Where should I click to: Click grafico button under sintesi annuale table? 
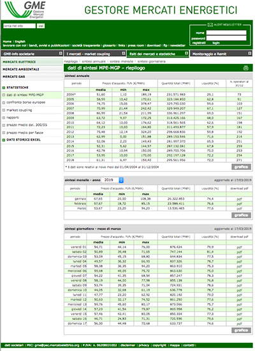pos(241,167)
